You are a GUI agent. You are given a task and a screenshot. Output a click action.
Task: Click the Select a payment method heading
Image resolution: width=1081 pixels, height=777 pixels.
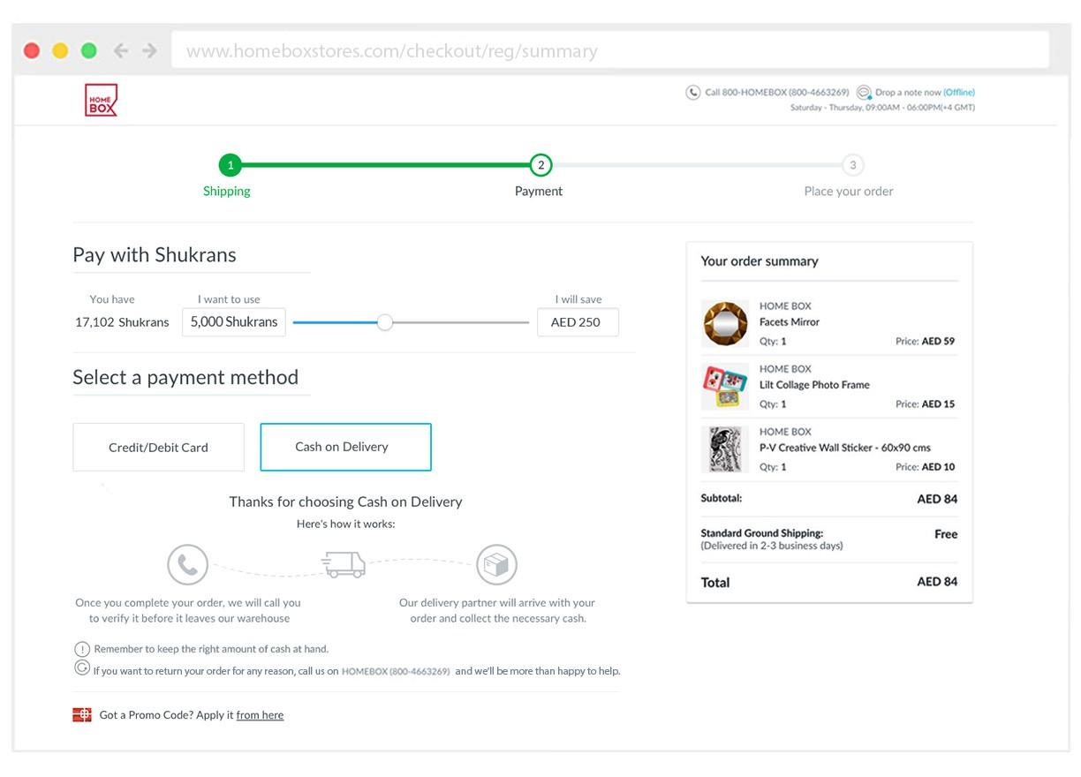pos(185,378)
